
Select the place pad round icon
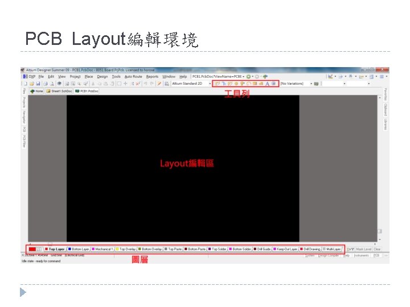pos(236,84)
